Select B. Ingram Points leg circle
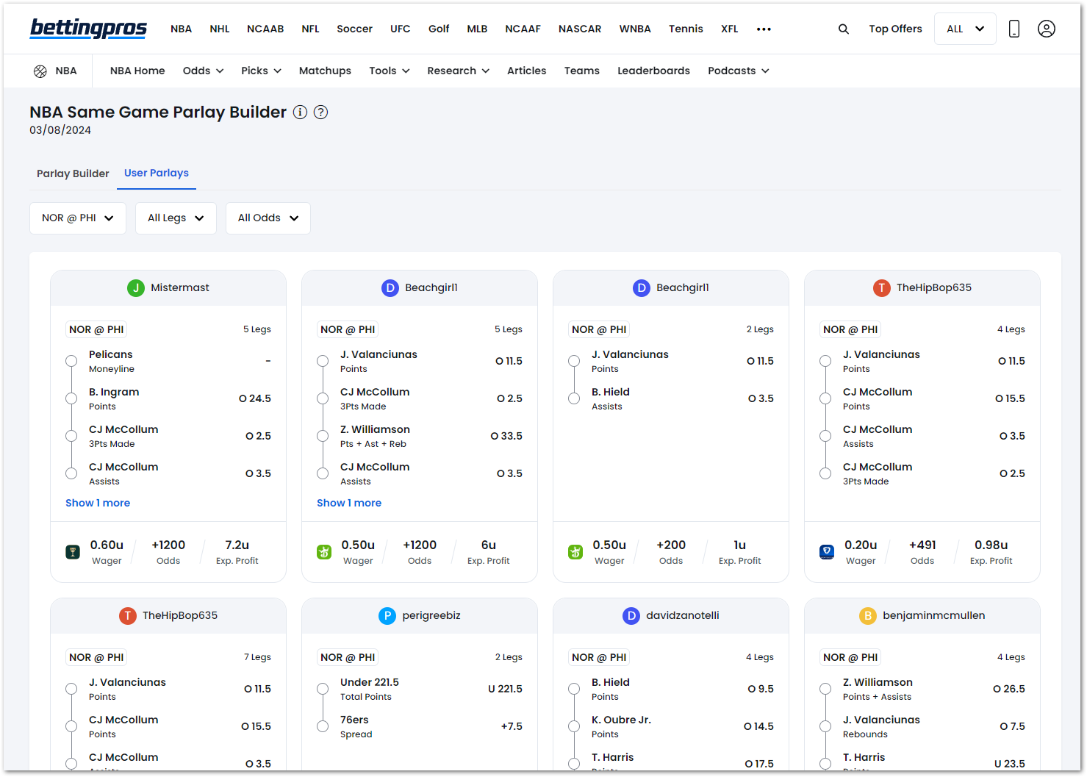Image resolution: width=1087 pixels, height=777 pixels. tap(71, 398)
